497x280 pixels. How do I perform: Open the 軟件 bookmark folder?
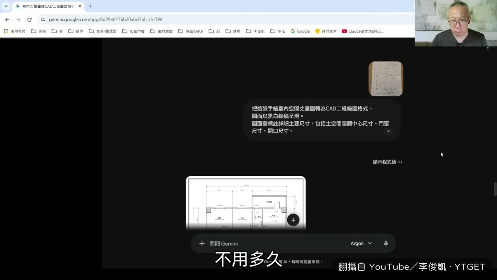click(76, 31)
